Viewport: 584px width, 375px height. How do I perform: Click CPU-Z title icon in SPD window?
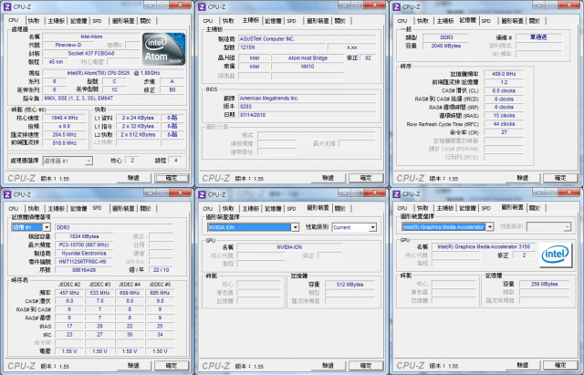pyautogui.click(x=7, y=194)
